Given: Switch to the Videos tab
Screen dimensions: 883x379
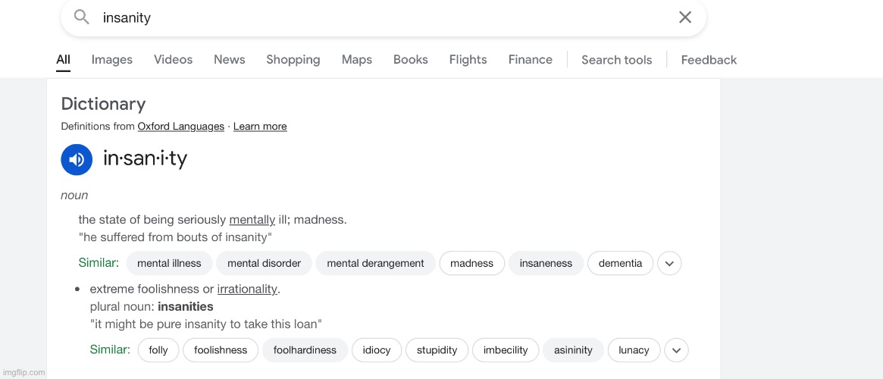Looking at the screenshot, I should pyautogui.click(x=173, y=60).
